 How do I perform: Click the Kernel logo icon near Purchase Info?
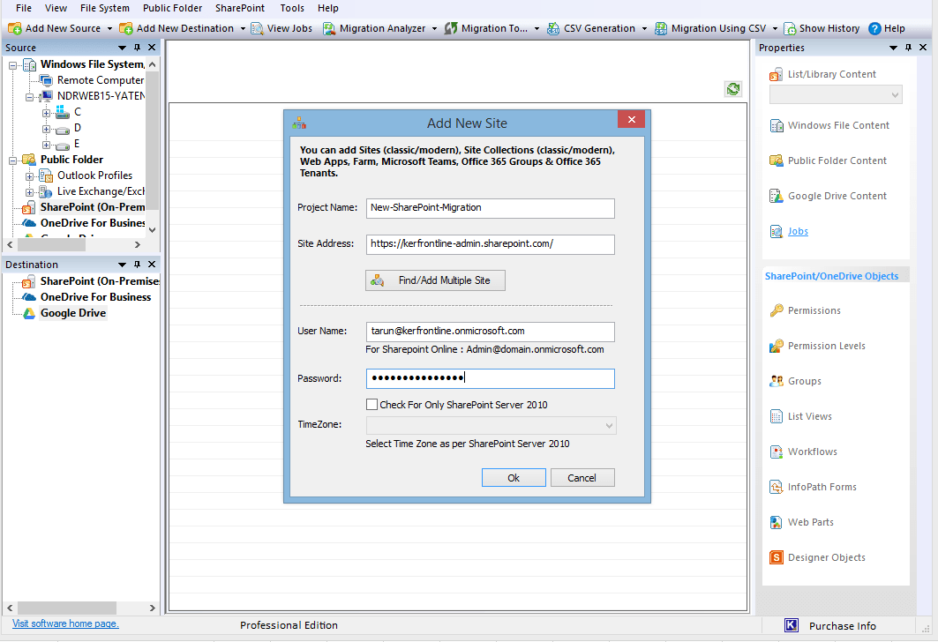coord(791,625)
